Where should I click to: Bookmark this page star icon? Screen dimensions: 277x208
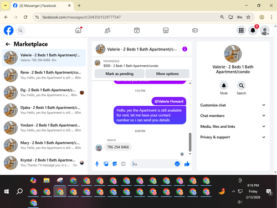248,17
